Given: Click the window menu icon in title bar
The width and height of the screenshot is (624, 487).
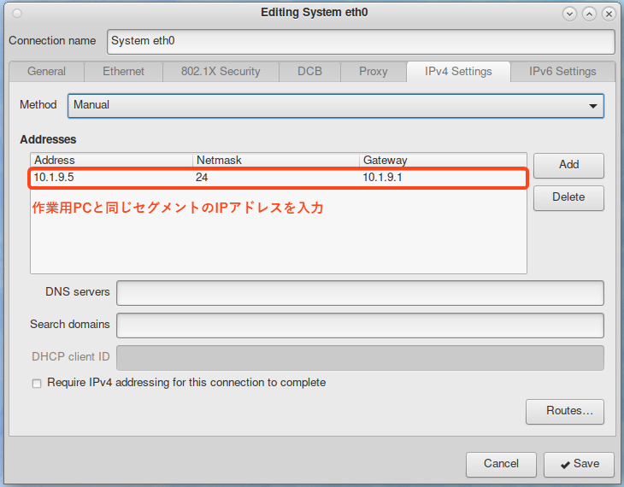Looking at the screenshot, I should 16,13.
